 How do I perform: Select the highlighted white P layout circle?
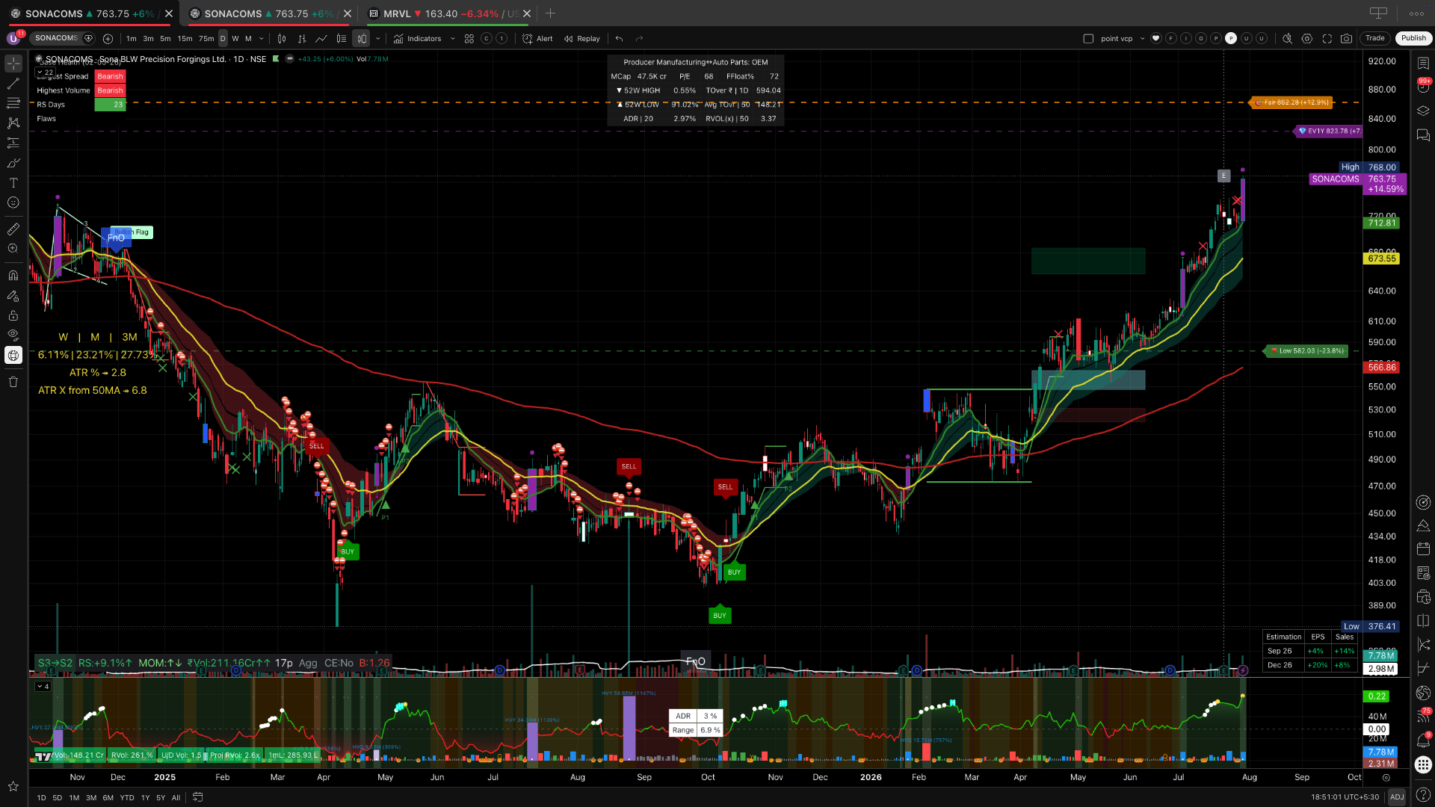tap(1231, 39)
